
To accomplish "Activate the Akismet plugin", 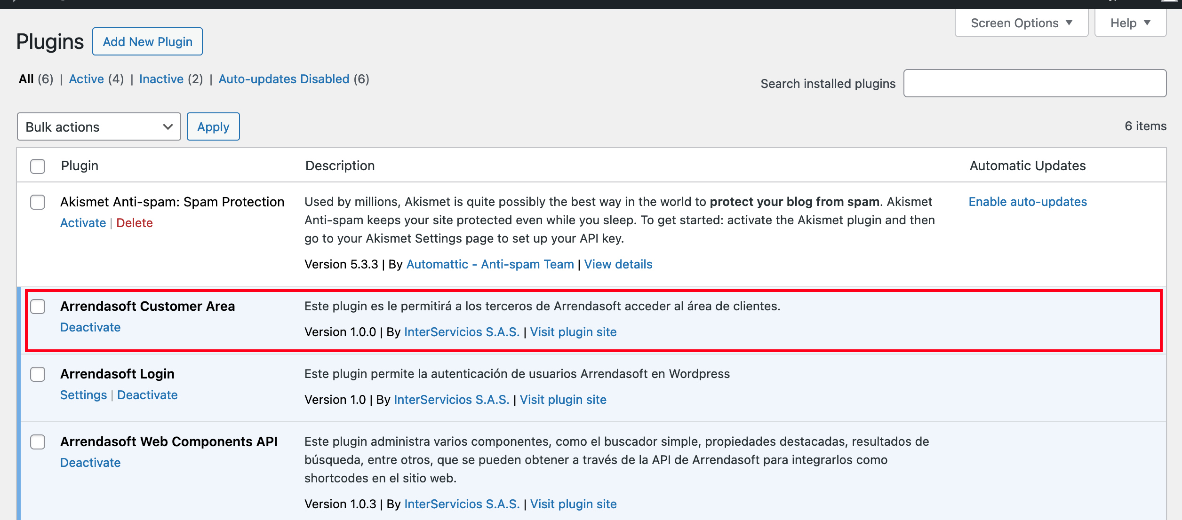I will pos(83,223).
